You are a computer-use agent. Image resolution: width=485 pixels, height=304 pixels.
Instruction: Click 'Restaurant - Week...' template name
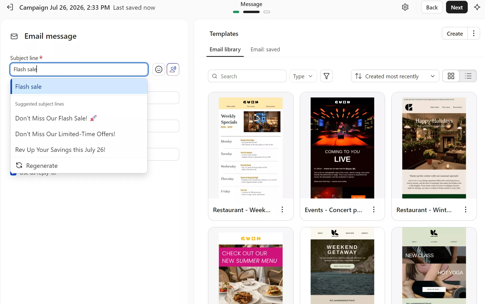point(241,210)
